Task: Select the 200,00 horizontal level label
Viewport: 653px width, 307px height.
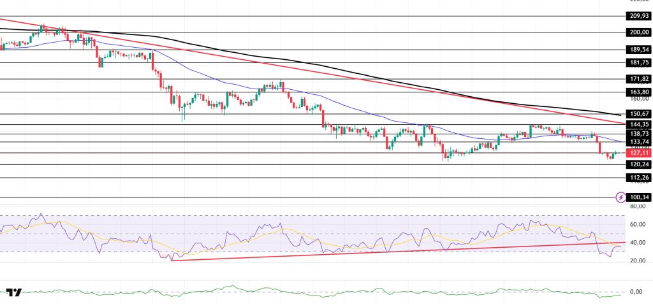Action: [x=638, y=32]
